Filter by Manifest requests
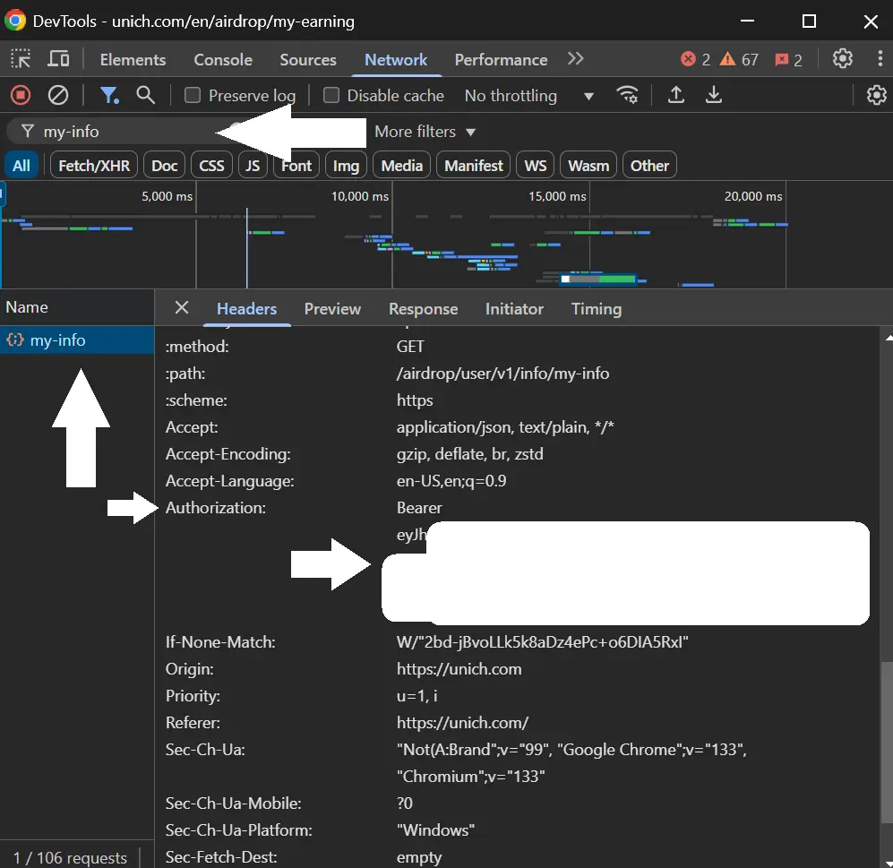The image size is (893, 868). [x=473, y=165]
